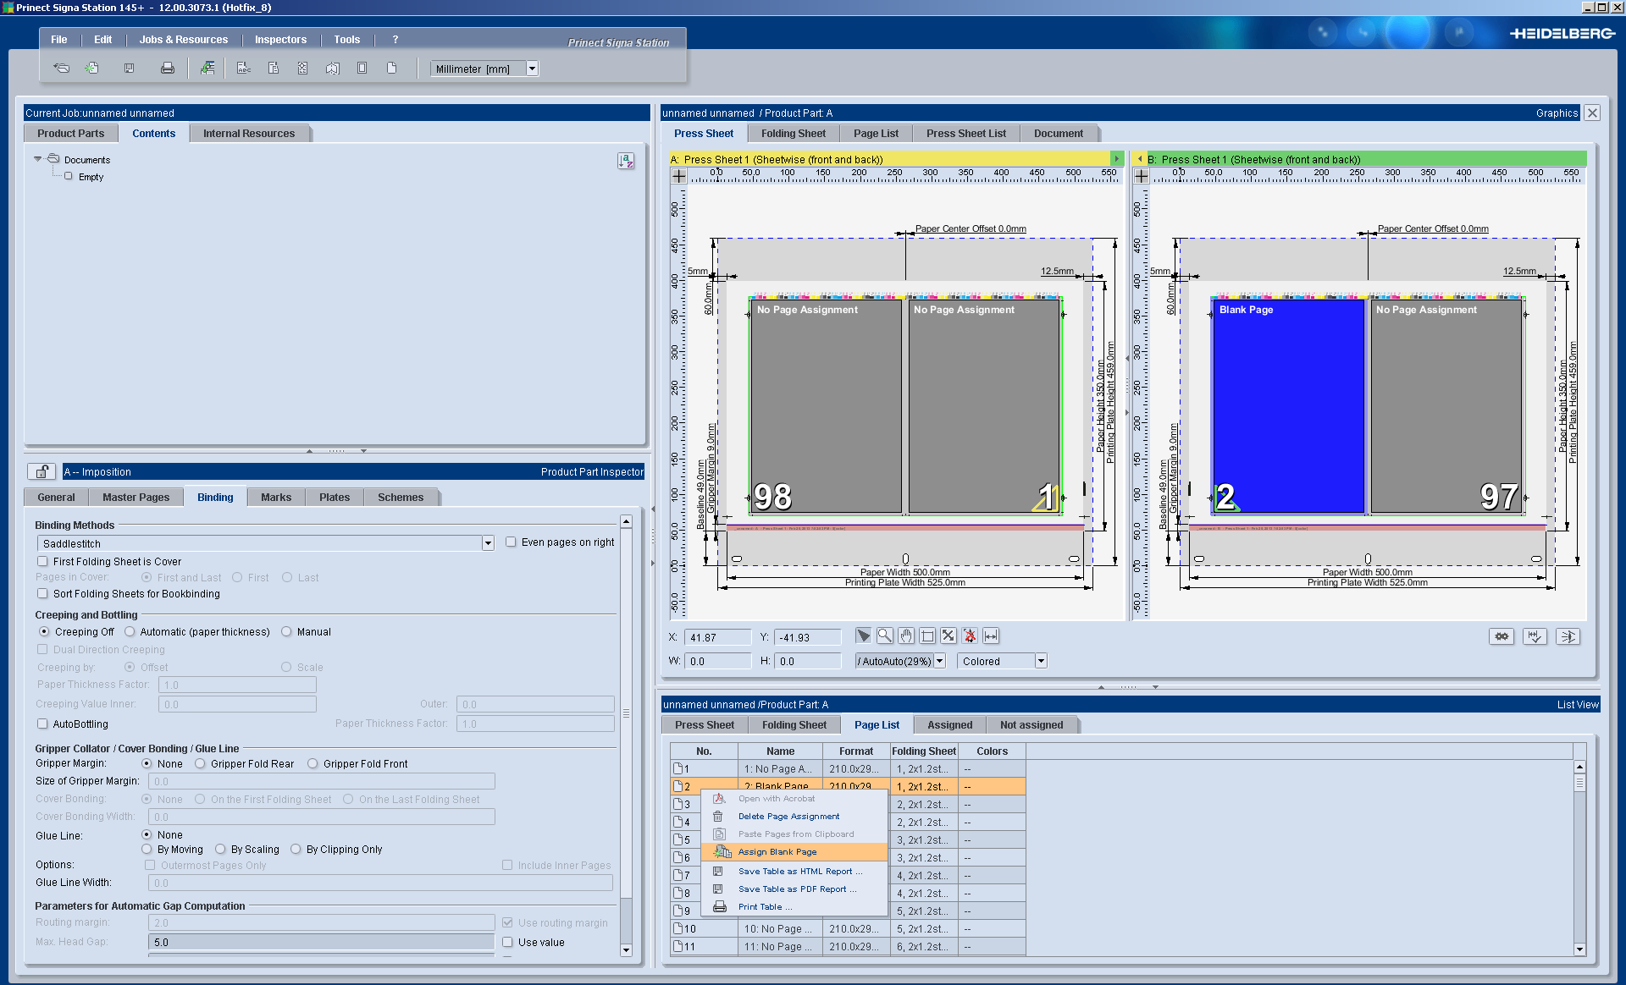Open the Saddlestitch binding method dropdown
Screen dimensions: 1626x985
point(488,543)
